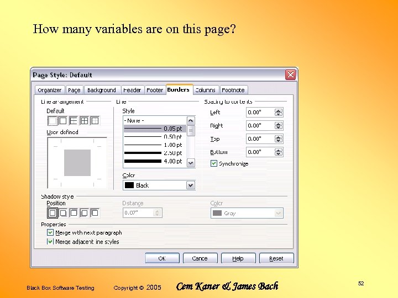Select the 1.00 pt line style
This screenshot has height=298, width=398.
tap(155, 145)
